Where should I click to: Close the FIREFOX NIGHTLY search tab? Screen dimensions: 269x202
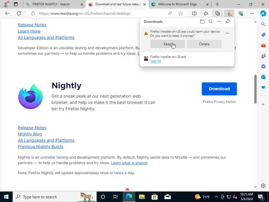pyautogui.click(x=82, y=4)
